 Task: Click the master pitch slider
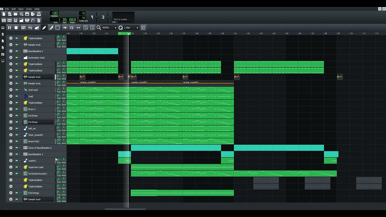(x=107, y=17)
